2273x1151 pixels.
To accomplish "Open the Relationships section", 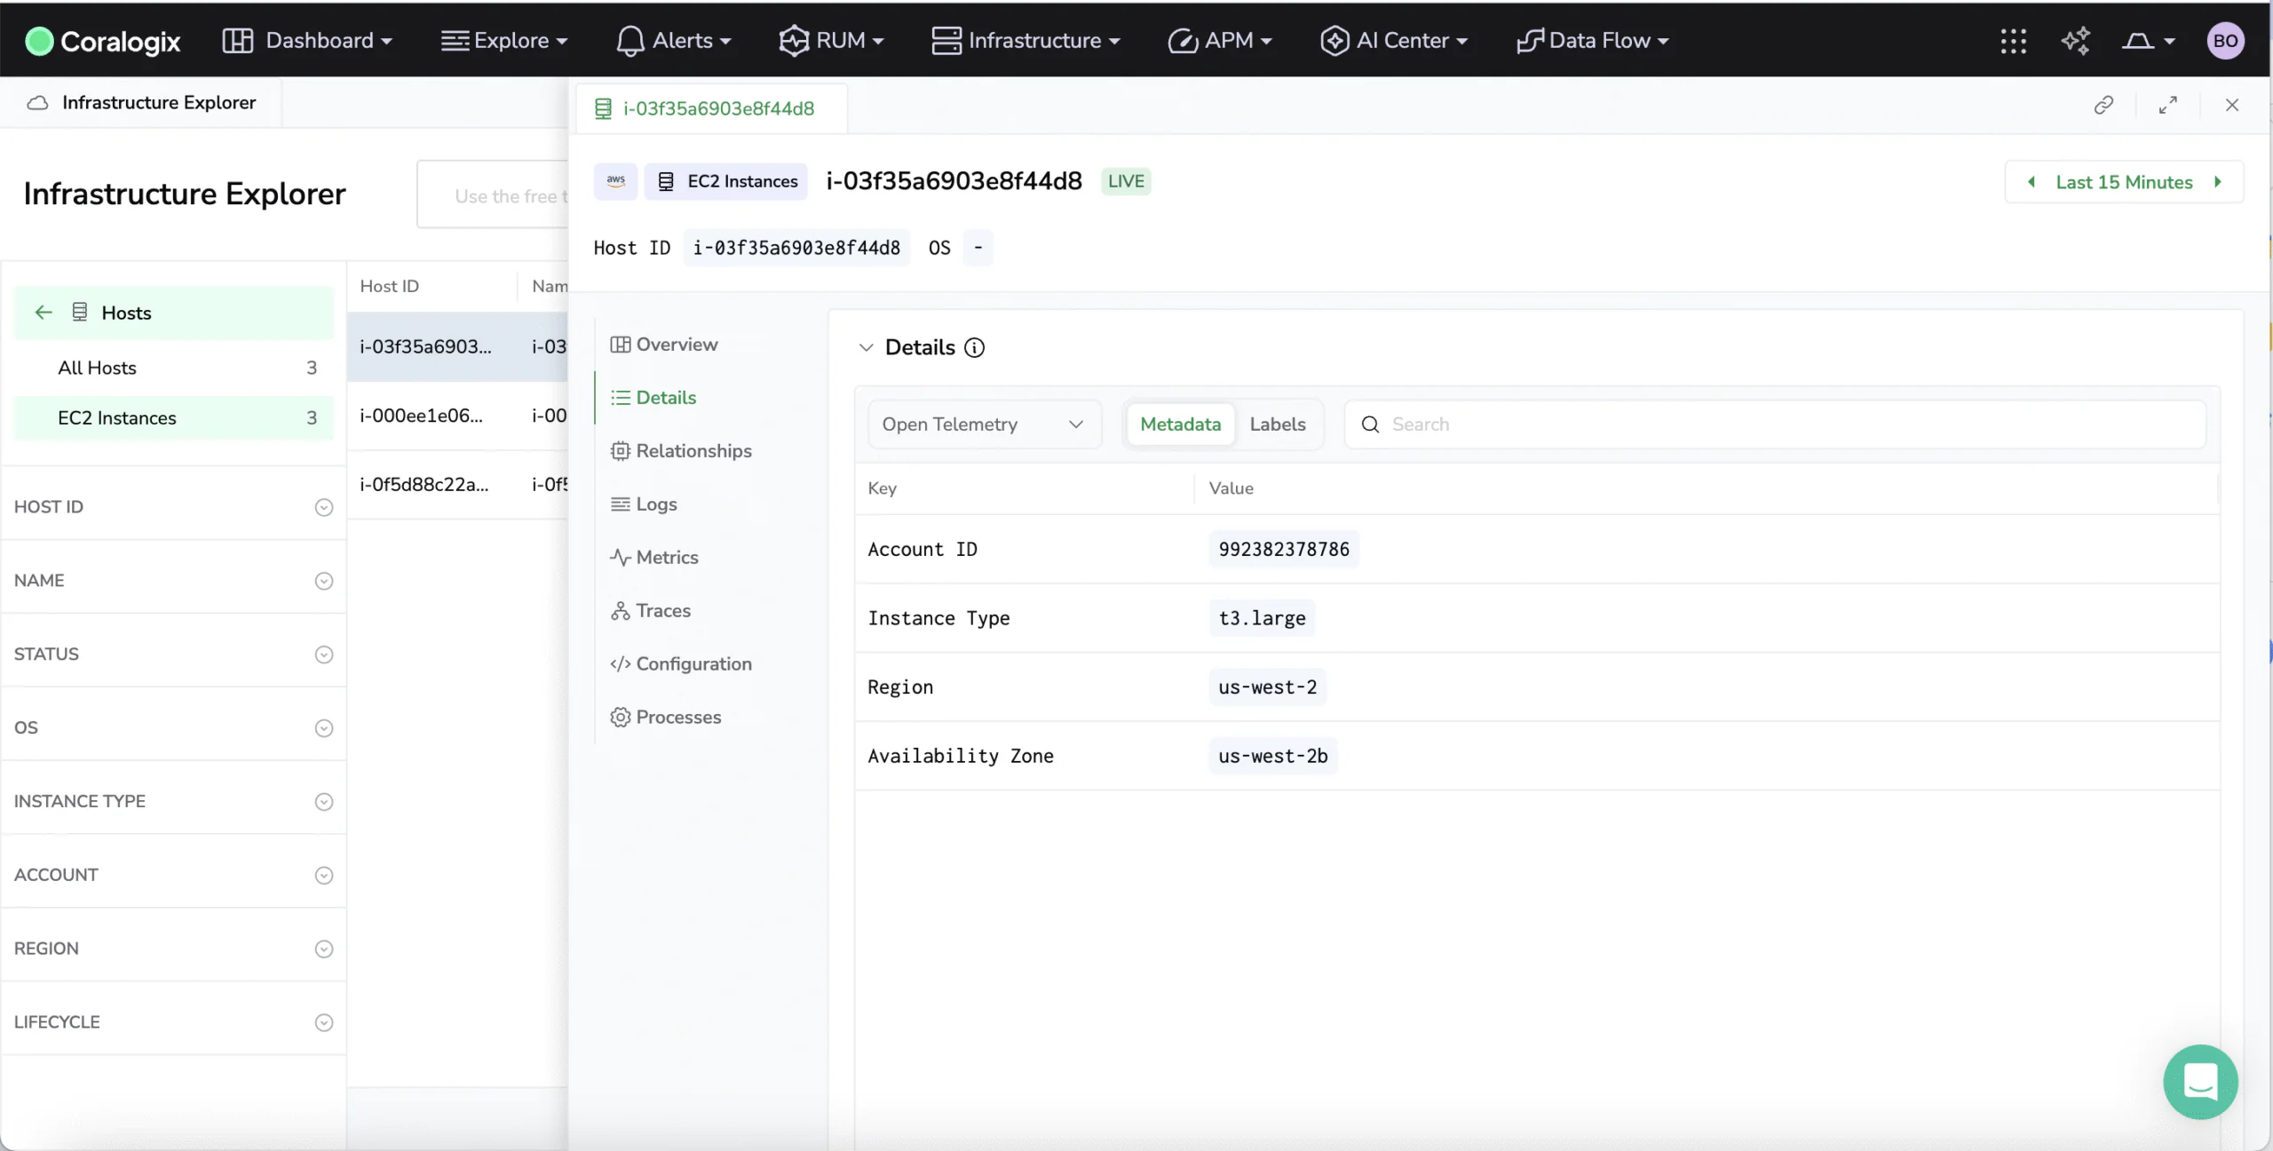I will [681, 451].
